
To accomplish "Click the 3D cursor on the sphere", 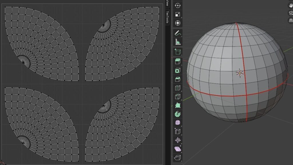I will pyautogui.click(x=239, y=73).
